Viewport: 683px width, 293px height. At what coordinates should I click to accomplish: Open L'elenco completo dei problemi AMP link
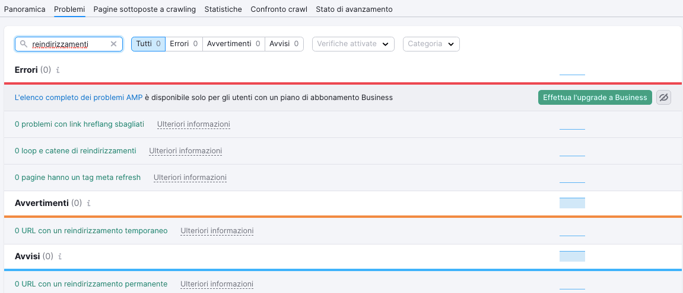78,98
